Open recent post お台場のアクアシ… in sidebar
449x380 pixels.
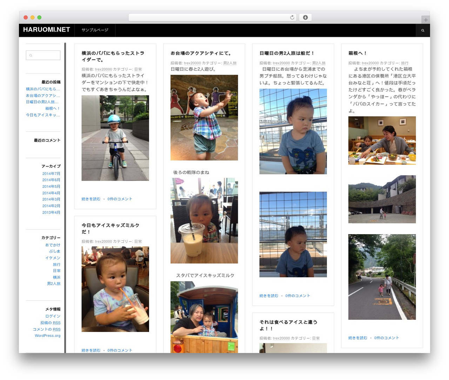pyautogui.click(x=43, y=95)
